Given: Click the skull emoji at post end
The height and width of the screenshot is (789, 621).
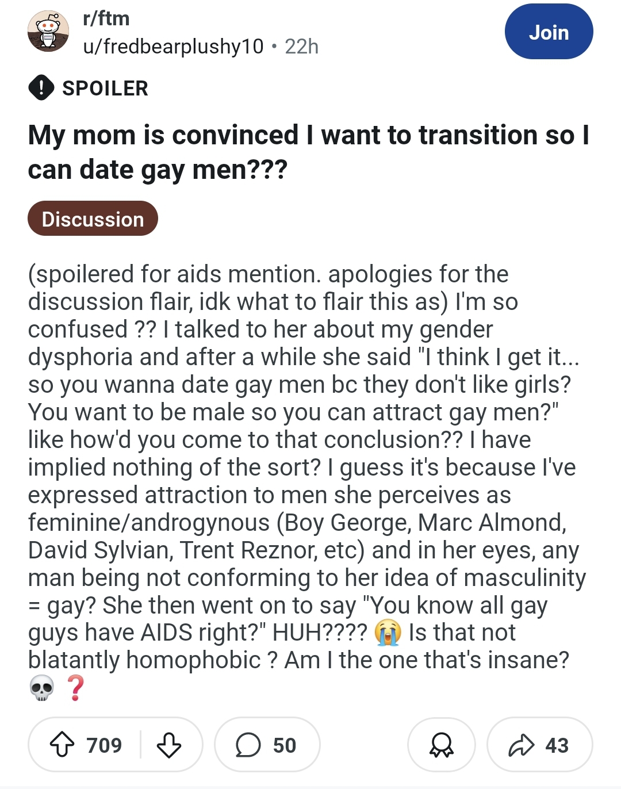Looking at the screenshot, I should (x=42, y=688).
